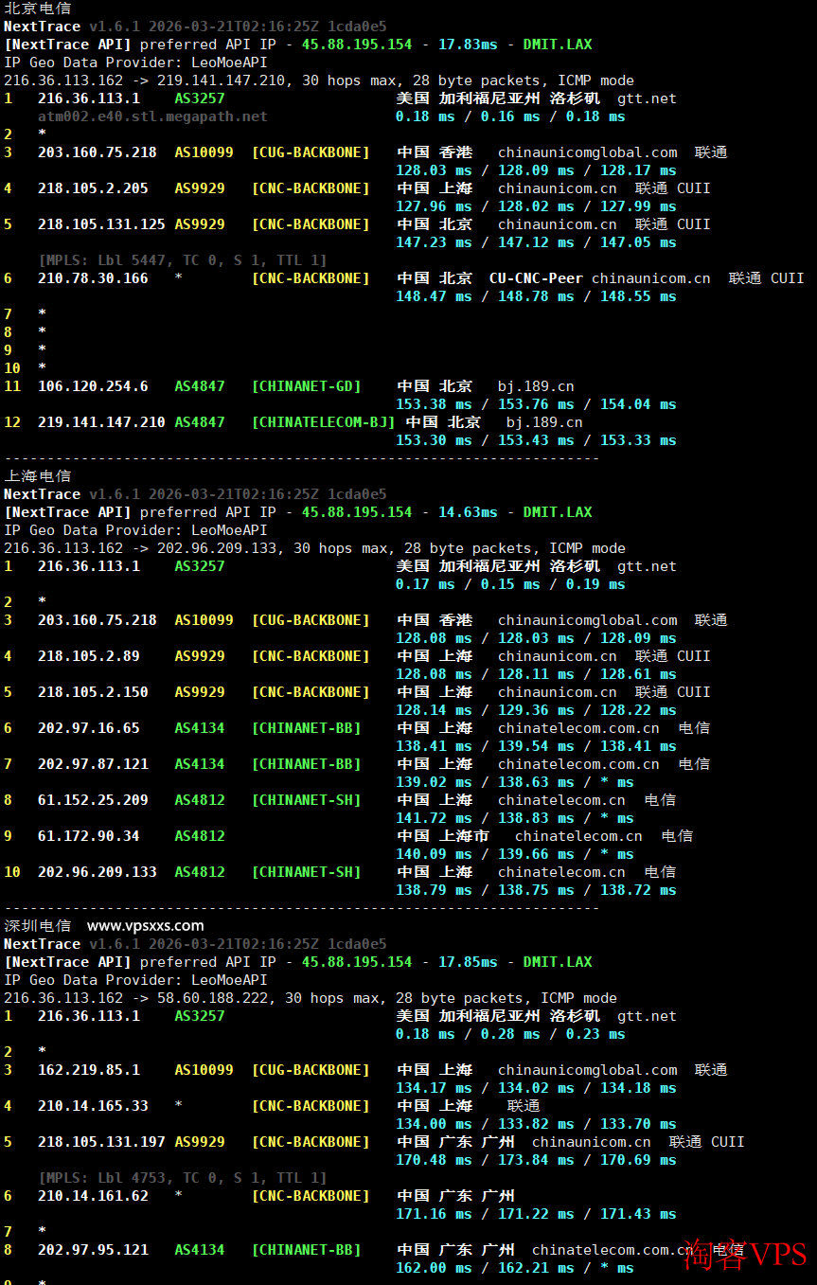Select the 北京电信 heading at top
This screenshot has width=817, height=1285.
click(37, 8)
